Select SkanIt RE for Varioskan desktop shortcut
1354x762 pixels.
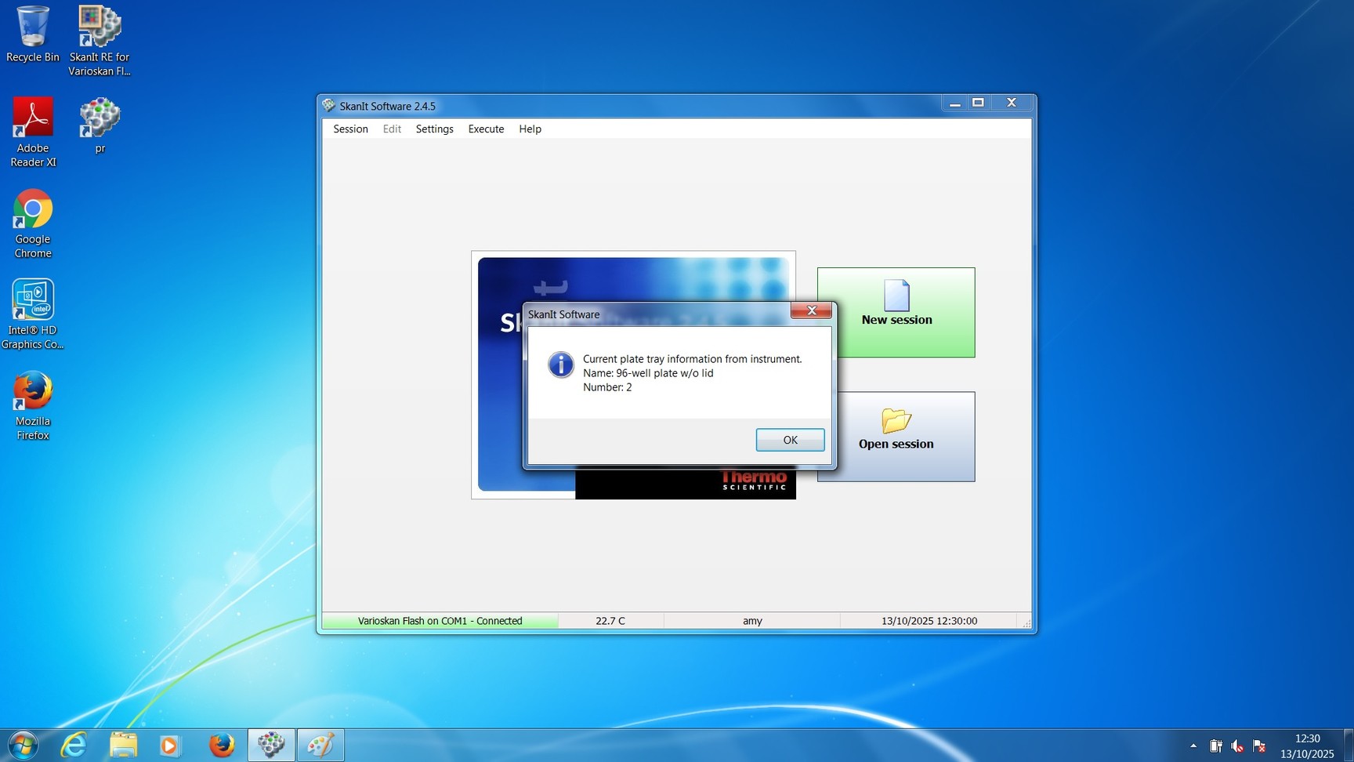(100, 41)
